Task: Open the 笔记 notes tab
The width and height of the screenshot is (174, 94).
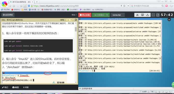Action: click(x=5, y=87)
